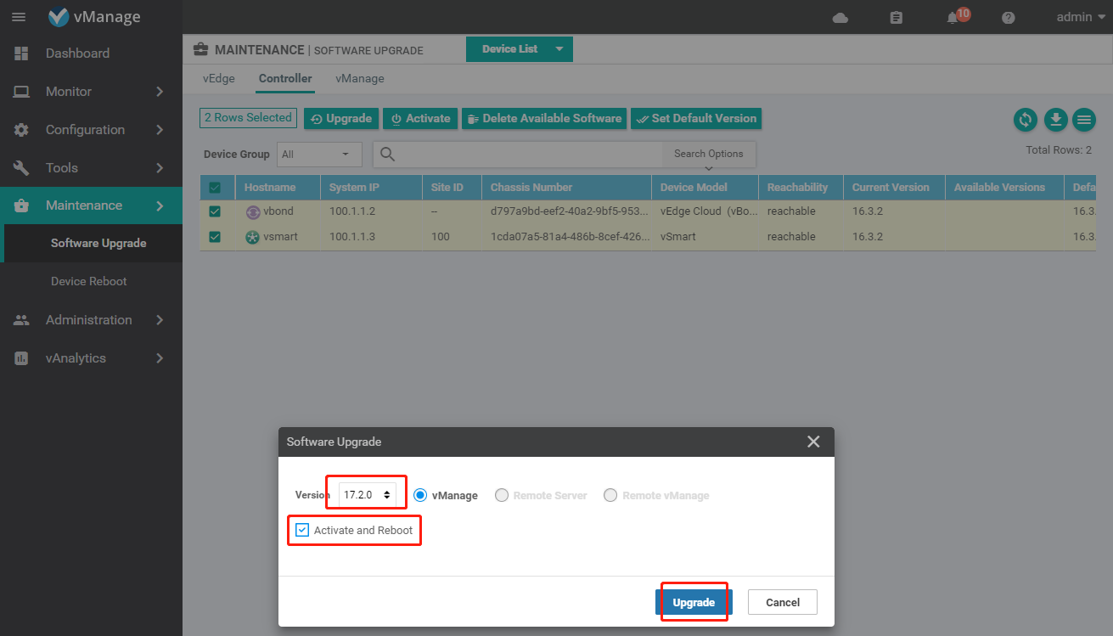Select the Remote Server radio button
Viewport: 1113px width, 636px height.
click(502, 495)
